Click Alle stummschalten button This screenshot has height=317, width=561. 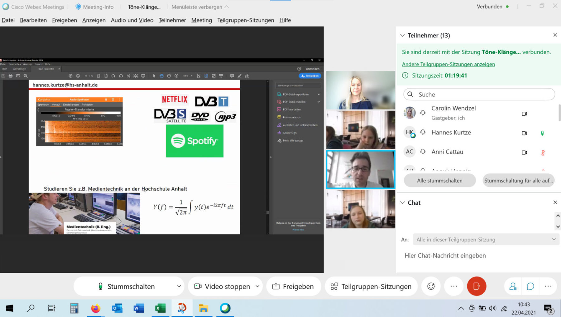(x=440, y=180)
